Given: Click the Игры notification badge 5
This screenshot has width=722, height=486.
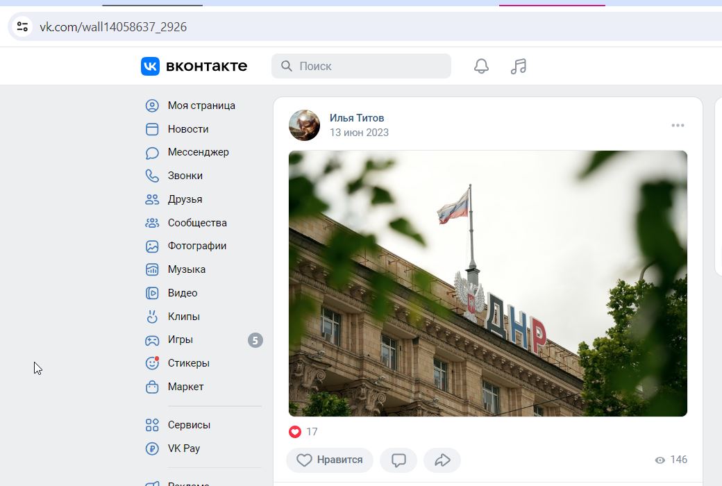Looking at the screenshot, I should (x=255, y=340).
